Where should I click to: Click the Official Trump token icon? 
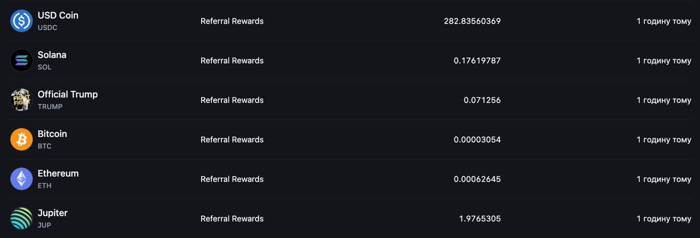point(22,100)
